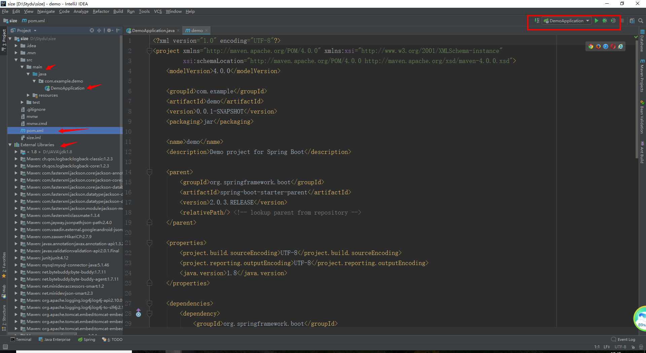Click the size breadcrumb in navigation bar
Image resolution: width=646 pixels, height=353 pixels.
pyautogui.click(x=10, y=21)
